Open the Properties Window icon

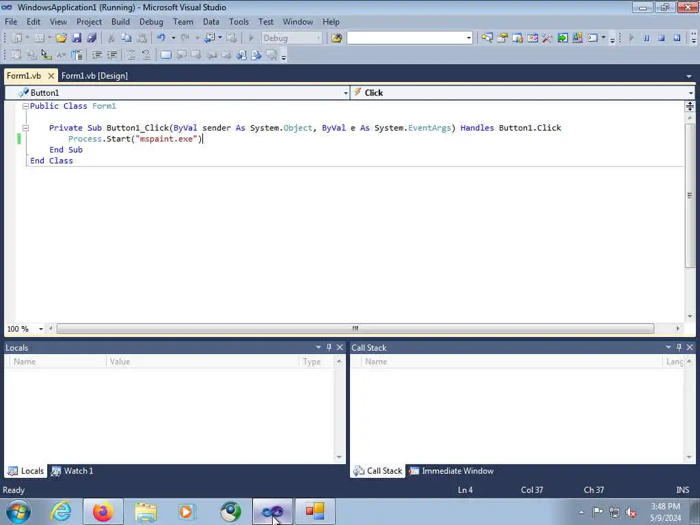click(x=502, y=38)
